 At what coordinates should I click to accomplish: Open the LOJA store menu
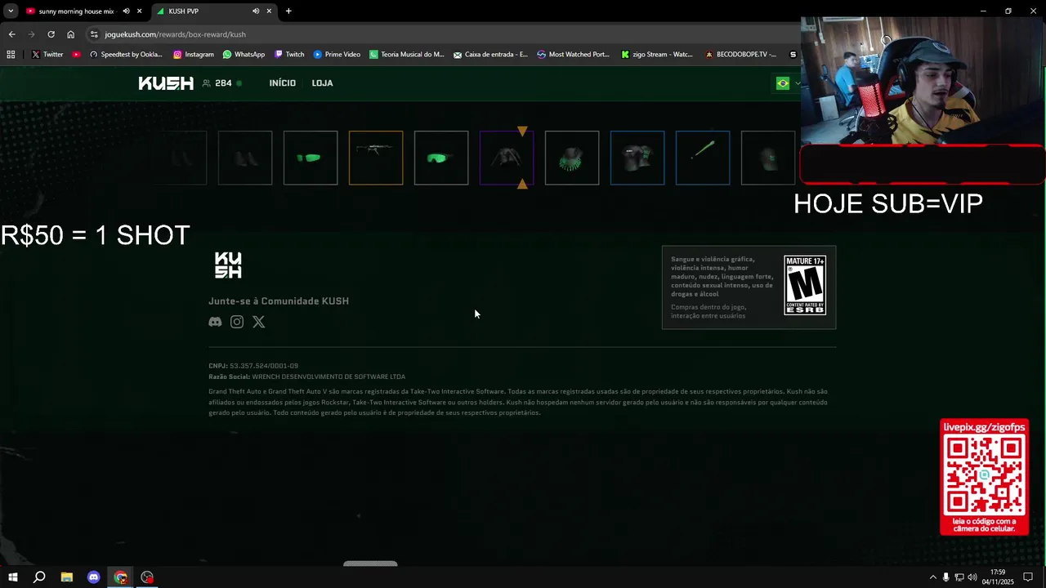point(322,83)
